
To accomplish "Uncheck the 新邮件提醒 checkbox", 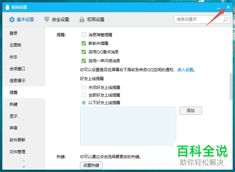I will 84,43.
